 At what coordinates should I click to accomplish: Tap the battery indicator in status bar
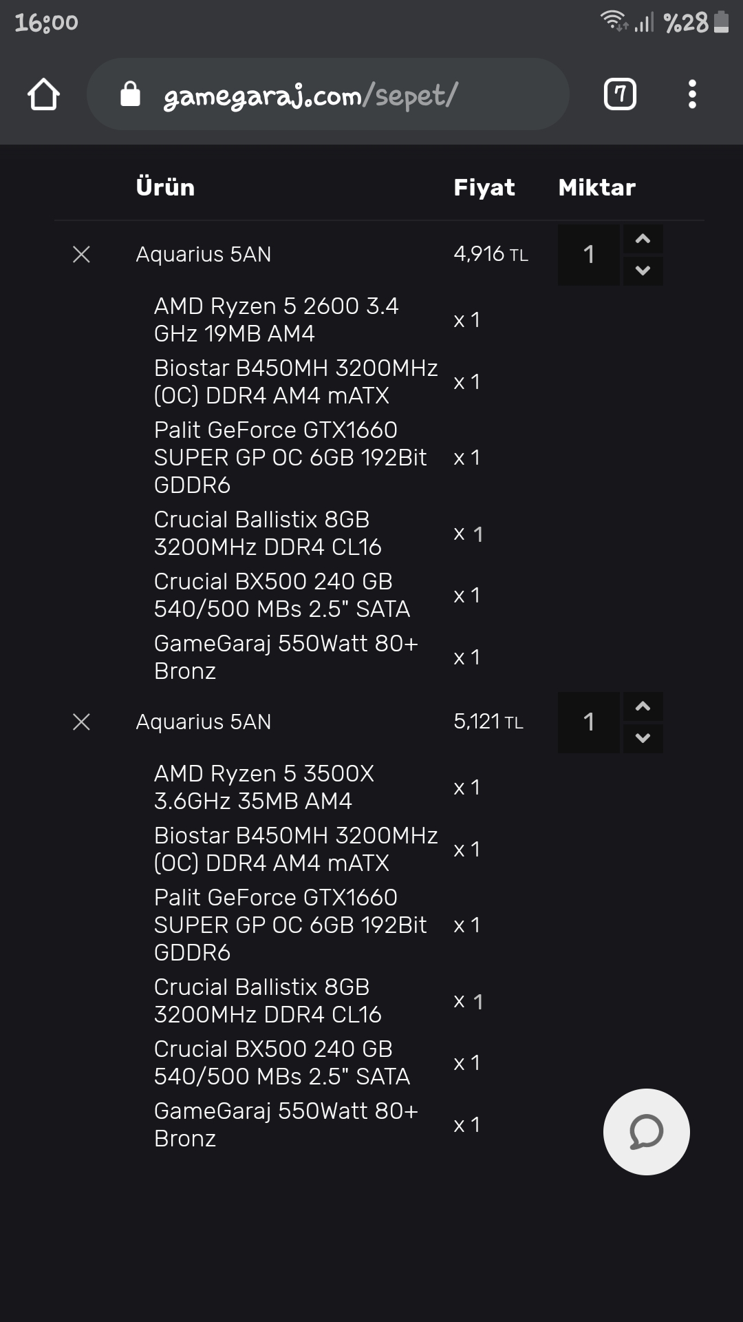(721, 22)
